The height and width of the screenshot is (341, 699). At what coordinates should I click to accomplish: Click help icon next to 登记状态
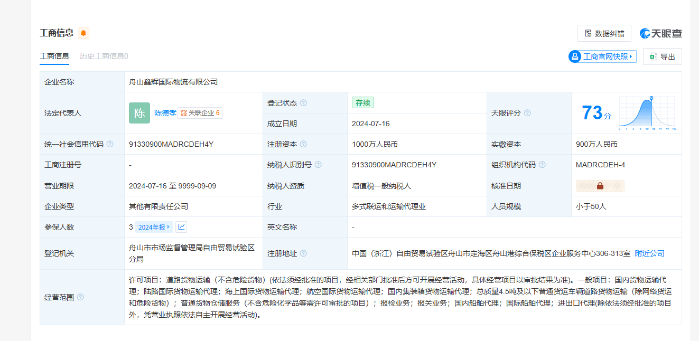point(303,103)
